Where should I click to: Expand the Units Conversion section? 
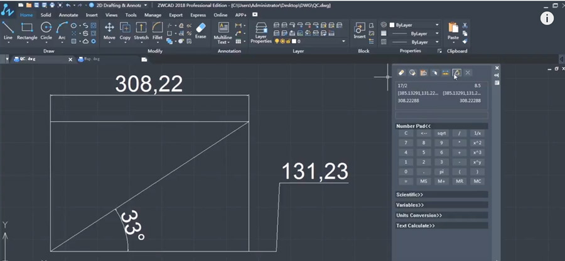click(x=441, y=215)
